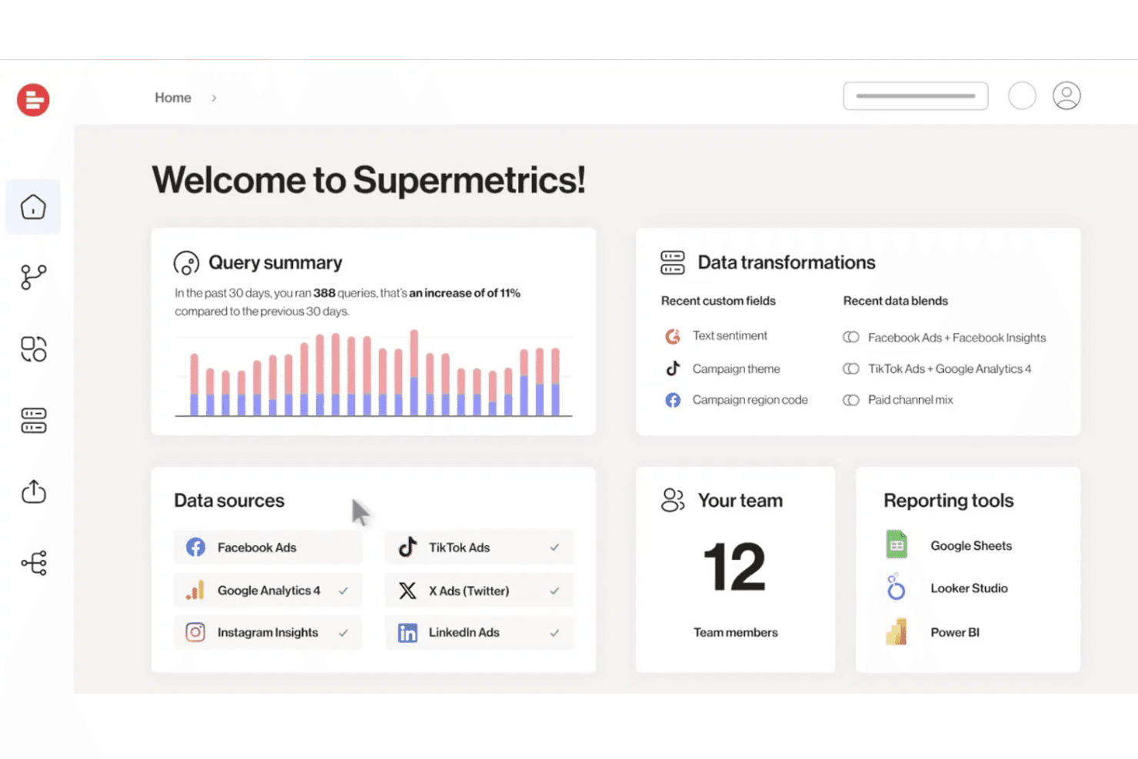The height and width of the screenshot is (759, 1138).
Task: Click the Supermetrics logo in the sidebar
Action: [x=33, y=100]
